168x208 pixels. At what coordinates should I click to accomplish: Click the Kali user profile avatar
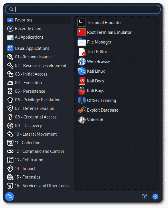[9, 197]
